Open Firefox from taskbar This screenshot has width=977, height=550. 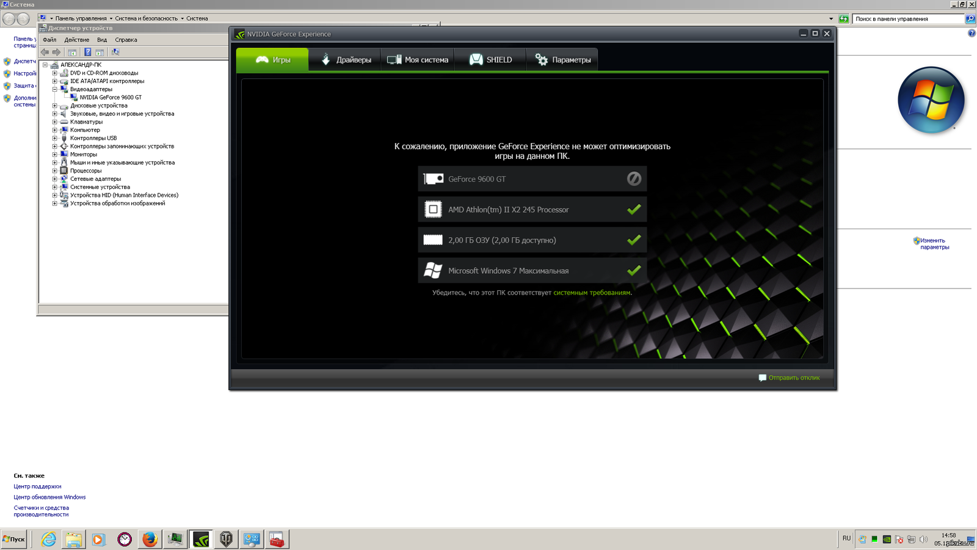pyautogui.click(x=150, y=539)
